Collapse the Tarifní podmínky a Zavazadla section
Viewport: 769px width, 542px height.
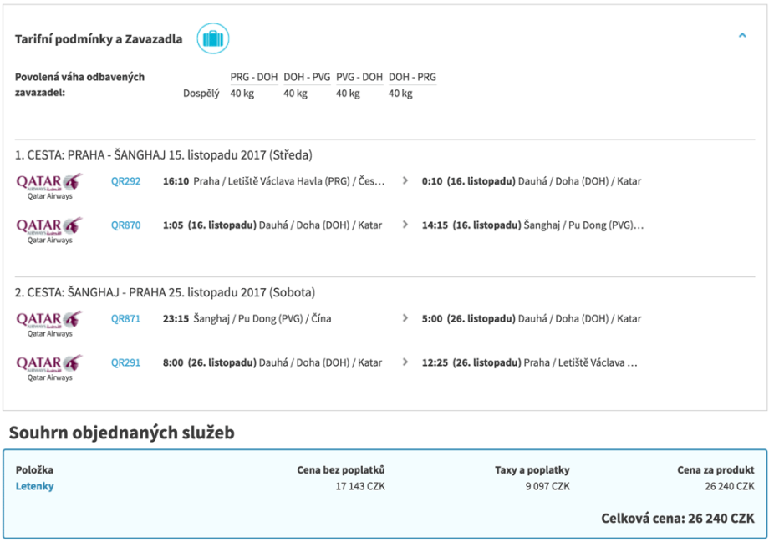[x=742, y=36]
